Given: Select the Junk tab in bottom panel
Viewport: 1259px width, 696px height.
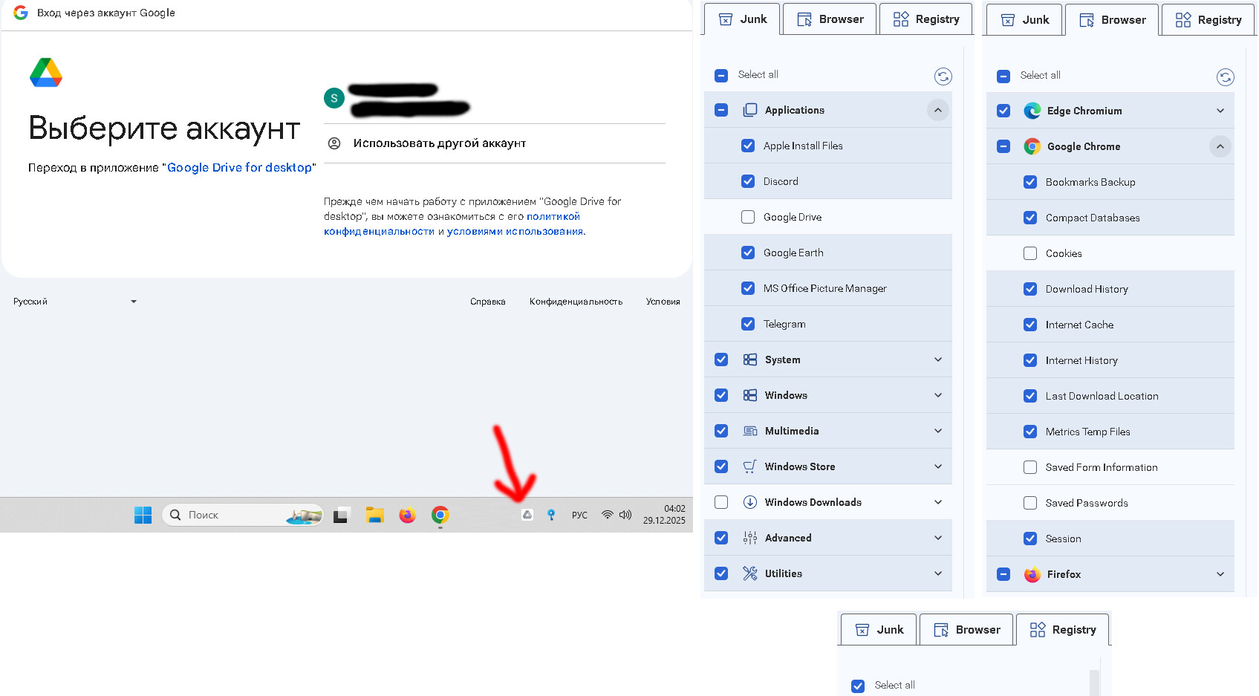Looking at the screenshot, I should click(879, 630).
